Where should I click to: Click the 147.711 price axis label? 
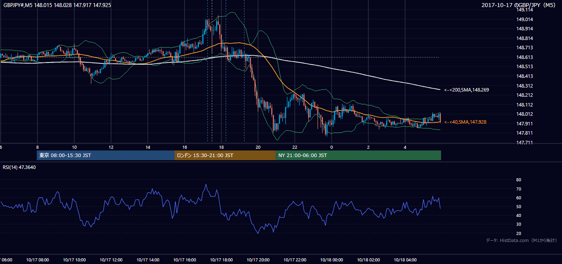tap(525, 143)
